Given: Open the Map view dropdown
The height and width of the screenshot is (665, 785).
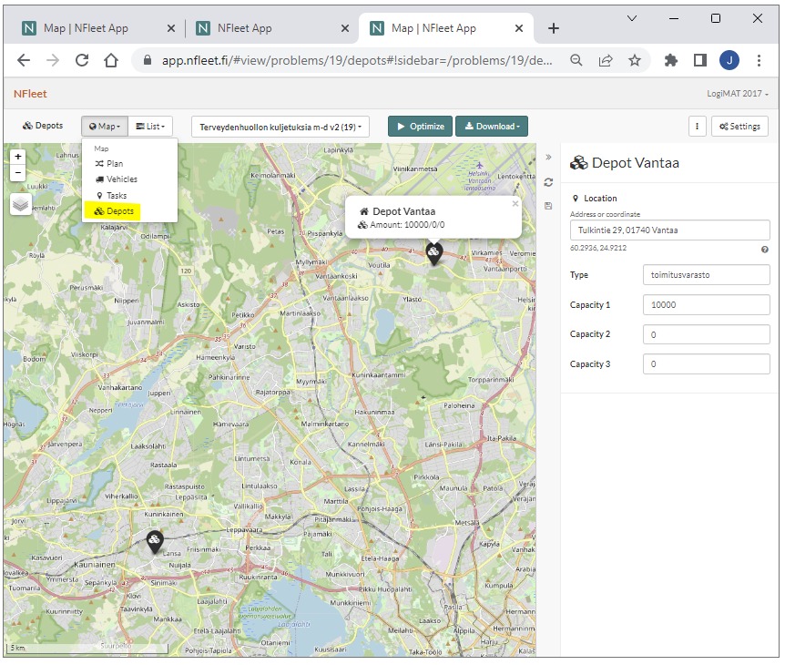Looking at the screenshot, I should (105, 127).
